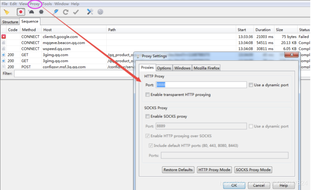Enable transparent HTTP proxying checkbox
The image size is (311, 190).
(147, 95)
